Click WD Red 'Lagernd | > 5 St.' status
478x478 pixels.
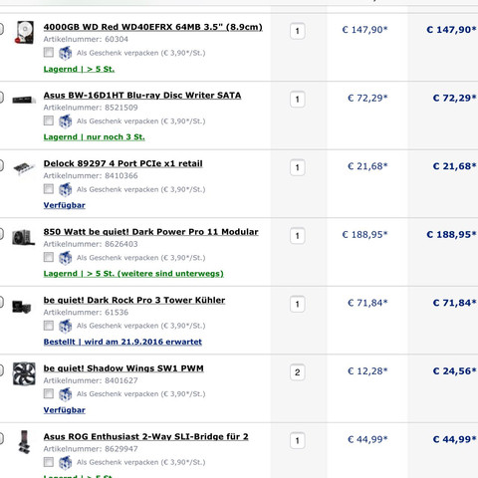[79, 69]
